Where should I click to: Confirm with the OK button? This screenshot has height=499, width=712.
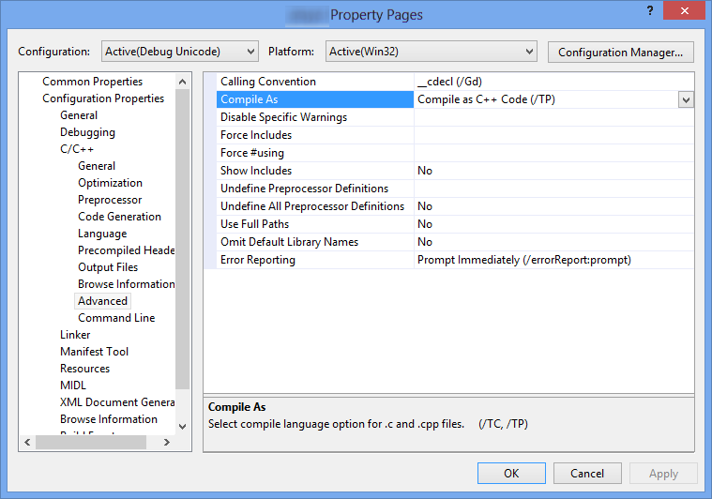511,473
